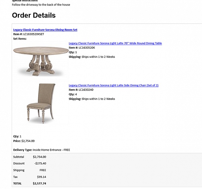Click the side dining chair product image
The image size is (202, 189).
pyautogui.click(x=41, y=104)
